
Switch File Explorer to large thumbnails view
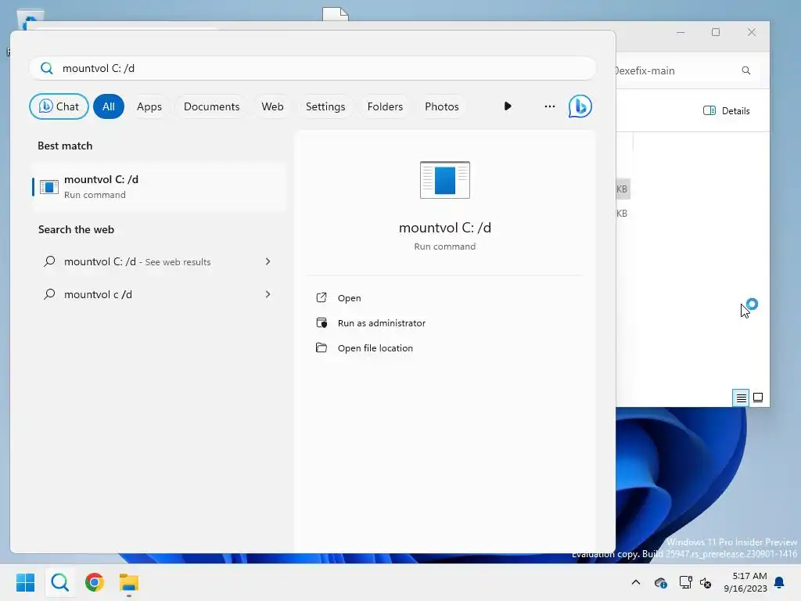click(x=758, y=398)
